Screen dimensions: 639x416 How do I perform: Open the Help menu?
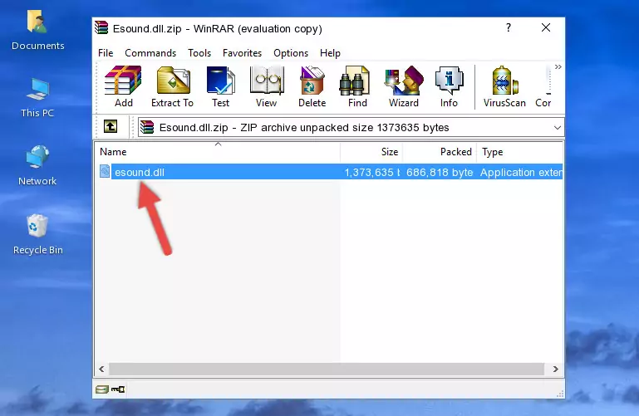point(330,53)
